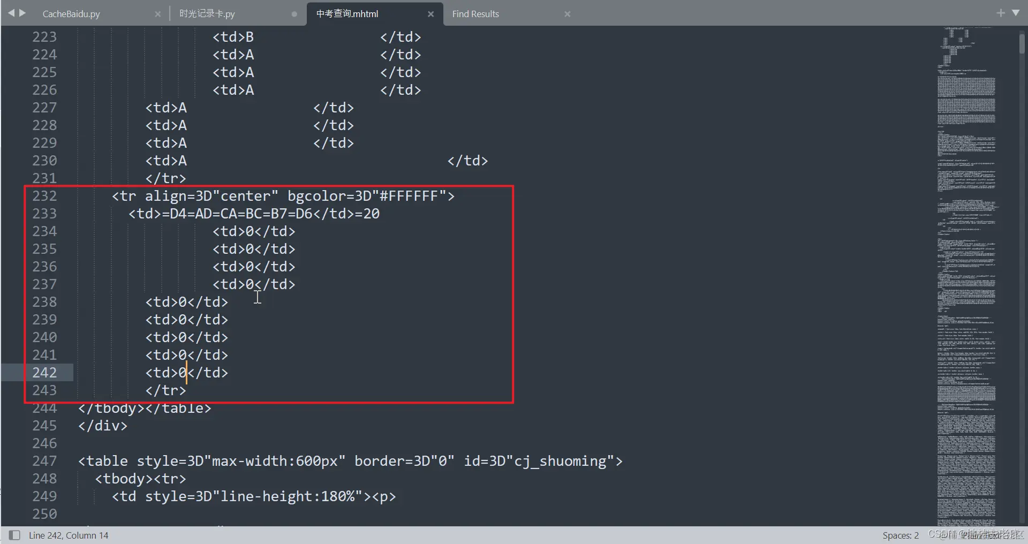Click the <td>B cell on line 223

pos(233,37)
